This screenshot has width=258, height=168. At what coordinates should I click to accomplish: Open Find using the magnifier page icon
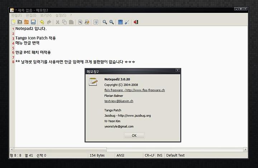click(x=80, y=22)
